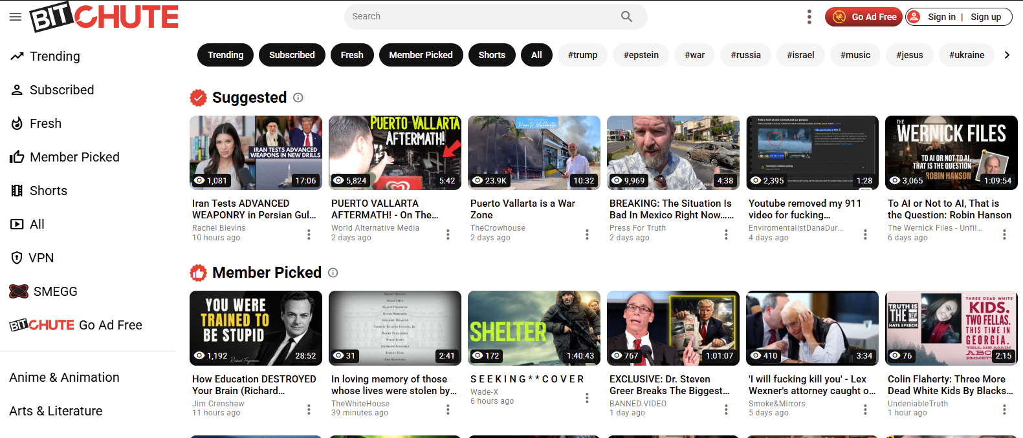Filter by #israel hashtag
The image size is (1023, 438).
(x=800, y=55)
